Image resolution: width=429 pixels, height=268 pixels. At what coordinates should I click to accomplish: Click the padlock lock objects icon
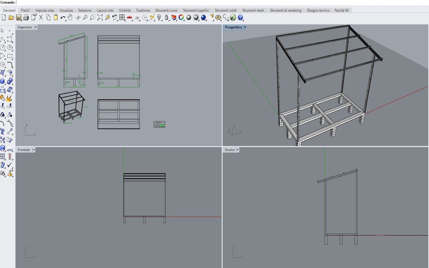(167, 17)
